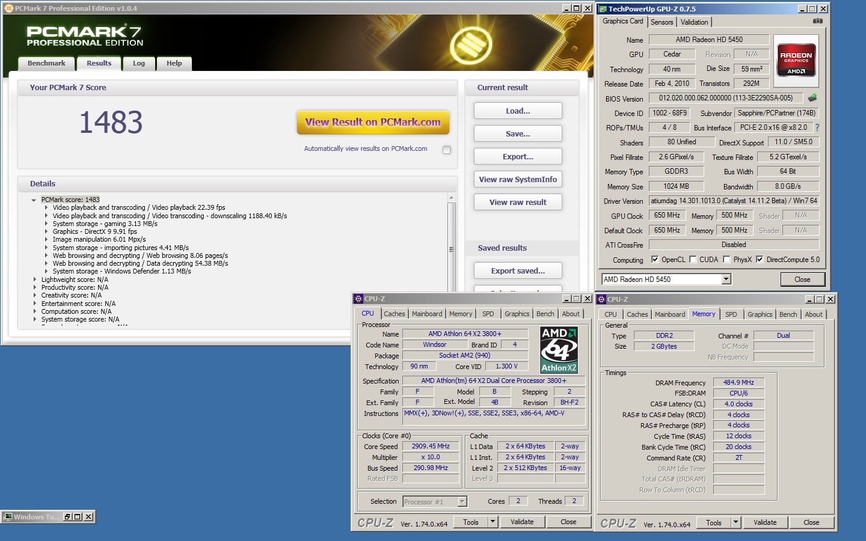Screen dimensions: 866x541
Task: Expand the Computation score node
Action: tap(34, 311)
